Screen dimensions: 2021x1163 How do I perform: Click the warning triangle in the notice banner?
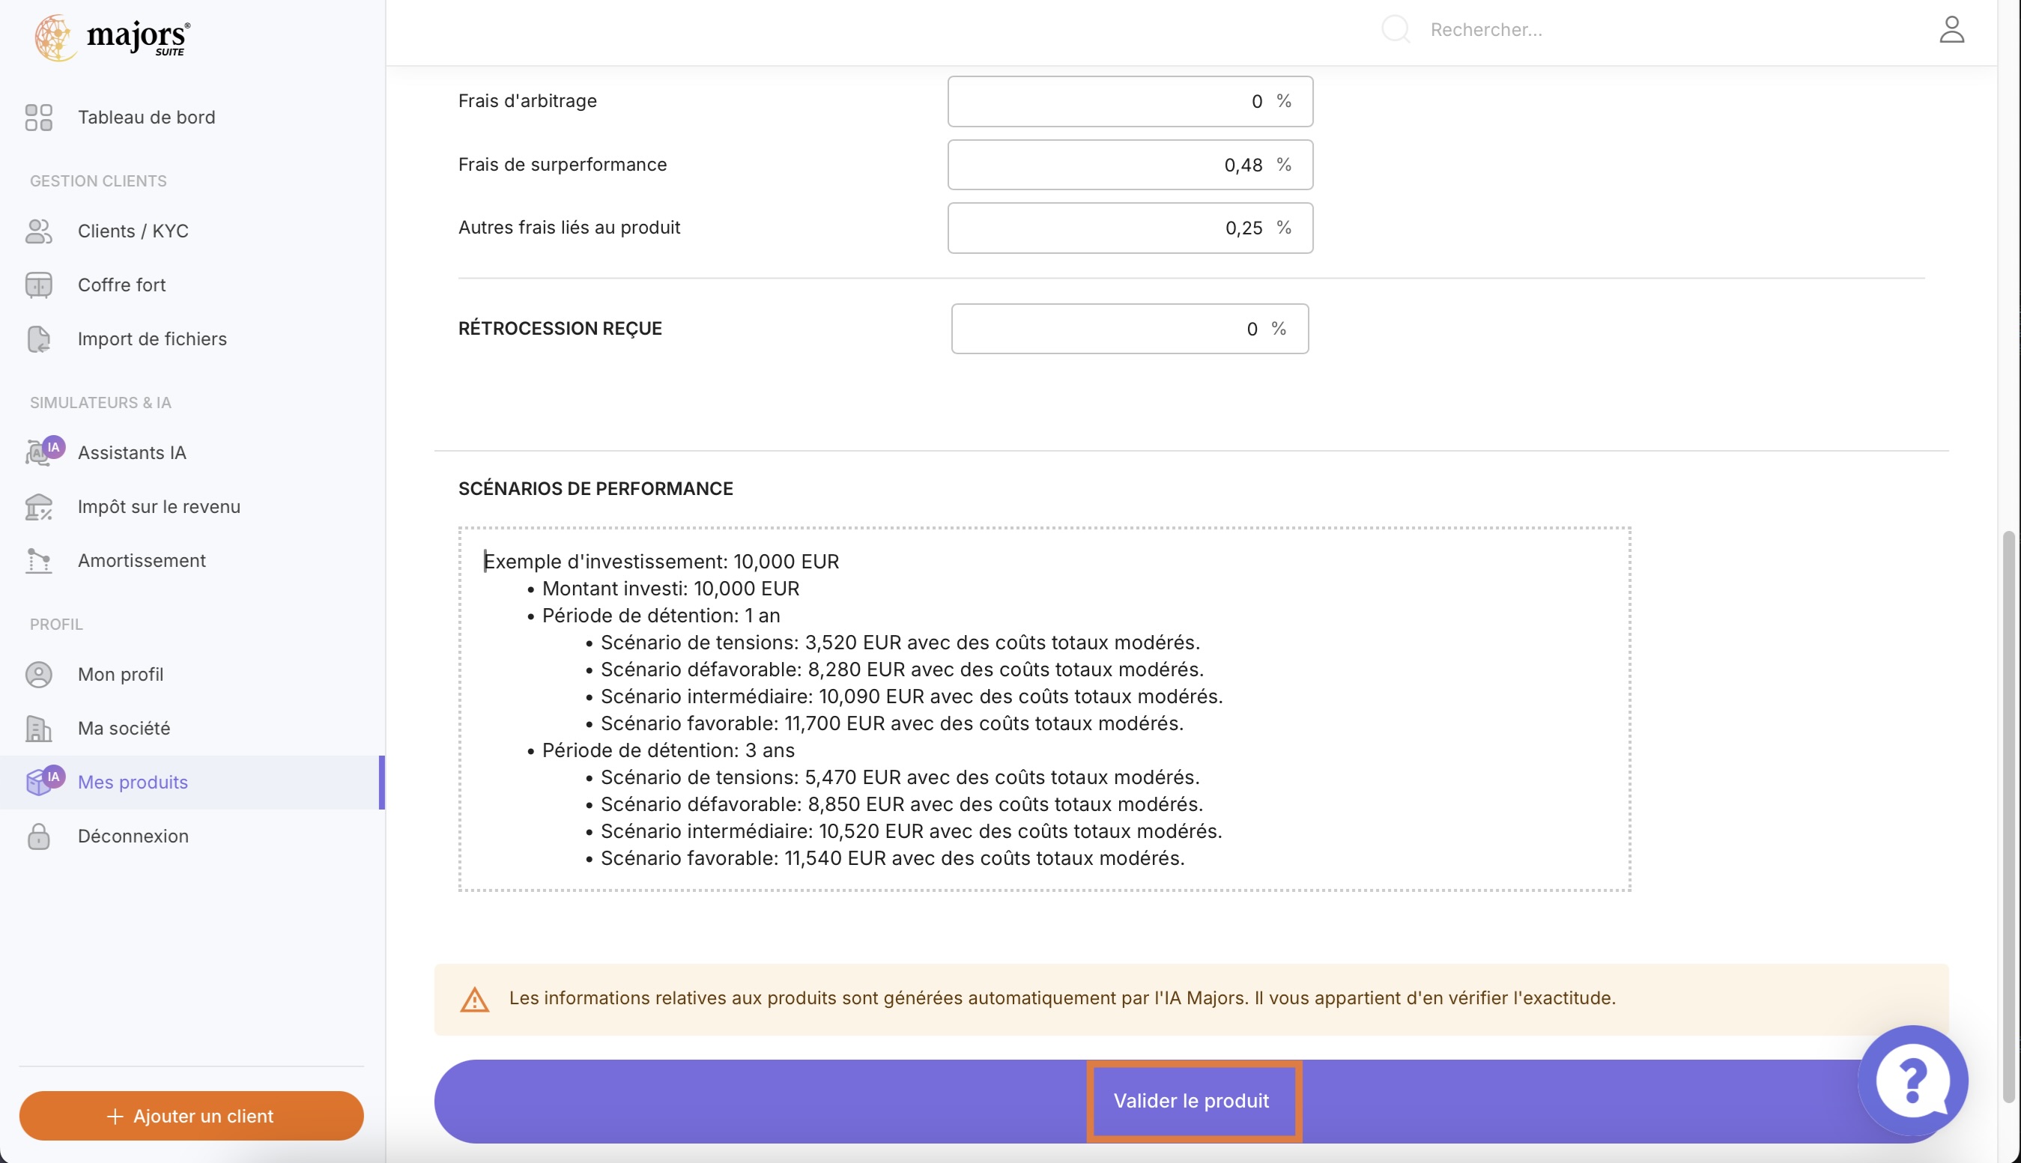coord(476,997)
